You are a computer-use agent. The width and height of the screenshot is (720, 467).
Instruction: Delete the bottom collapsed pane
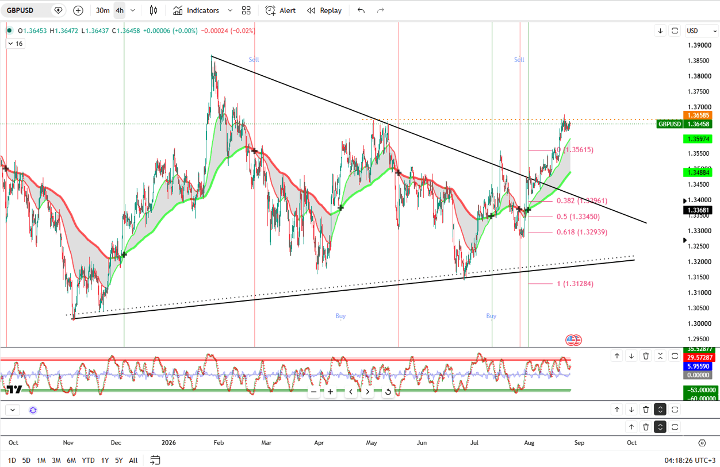pyautogui.click(x=646, y=427)
